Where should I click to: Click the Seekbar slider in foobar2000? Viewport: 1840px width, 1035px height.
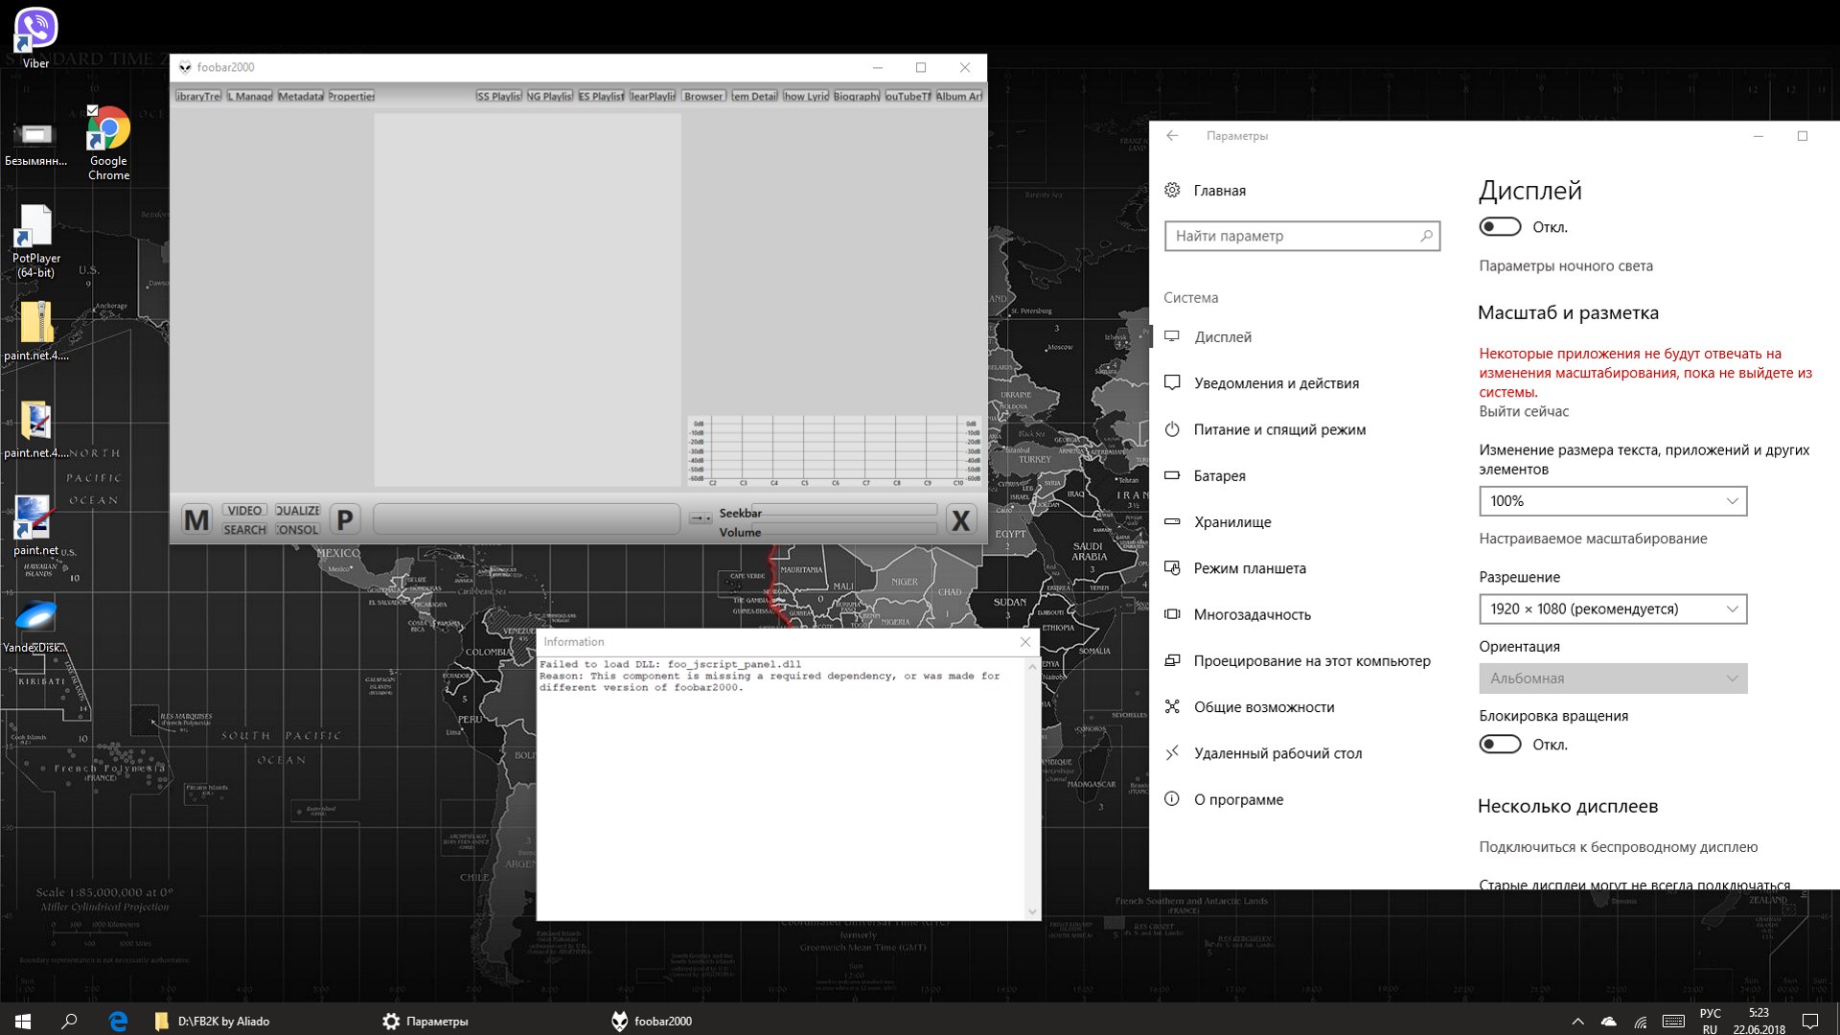(x=844, y=510)
